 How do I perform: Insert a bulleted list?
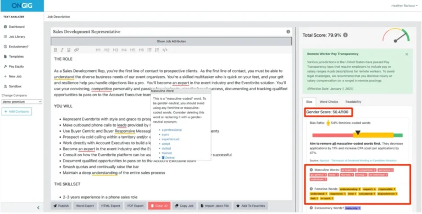pyautogui.click(x=149, y=50)
